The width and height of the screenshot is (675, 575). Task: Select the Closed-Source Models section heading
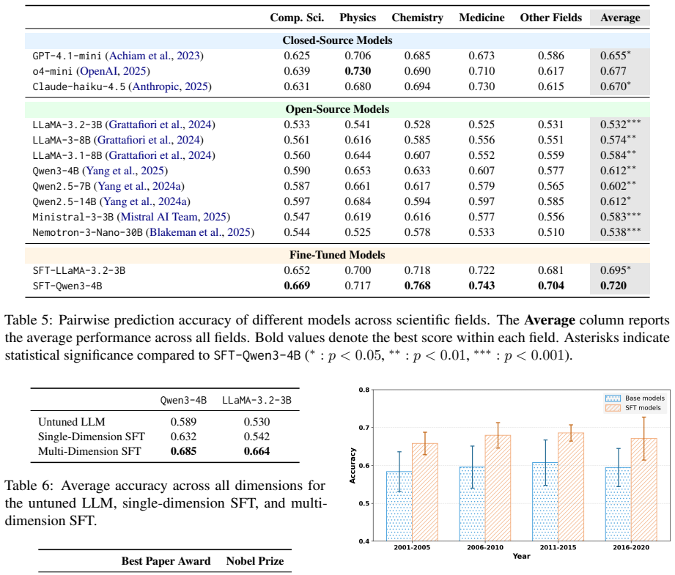(x=337, y=40)
